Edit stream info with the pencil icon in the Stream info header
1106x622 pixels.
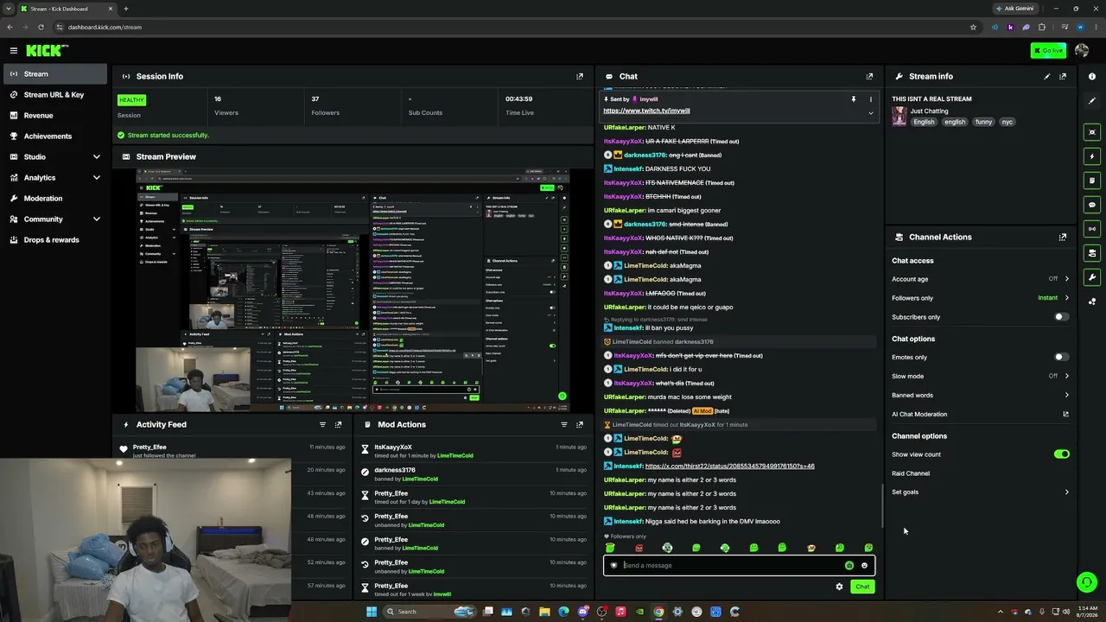pos(1047,76)
